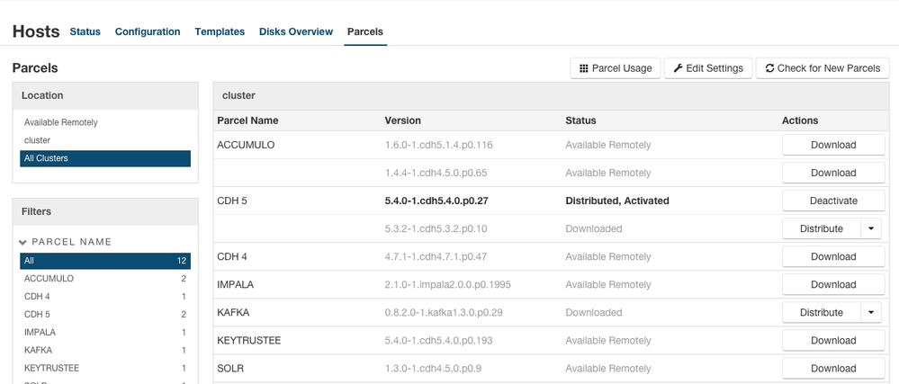899x384 pixels.
Task: Collapse the Parcel Name filter chevron
Action: click(x=22, y=243)
